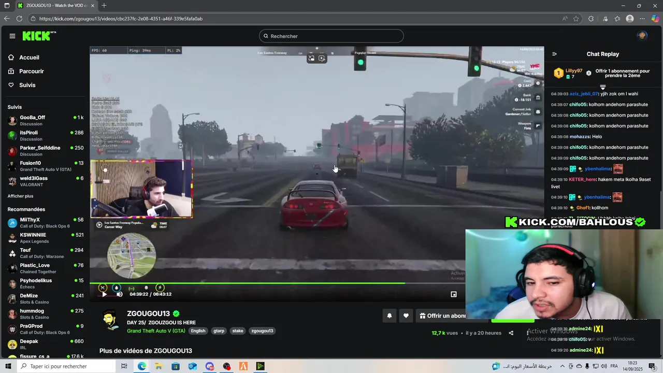Open Parker_Seifddine followed channel
Screen dimensions: 663x373
click(45, 151)
